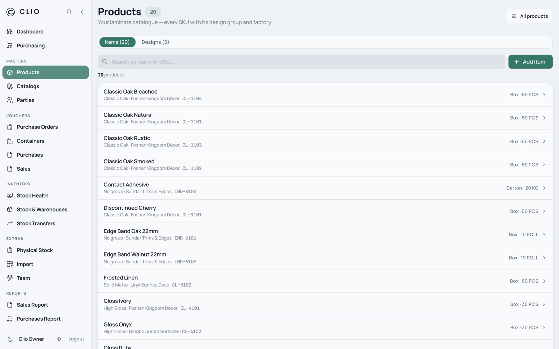Click the Stock Transfers arrows icon

(10, 223)
